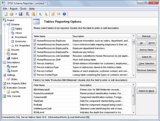Open the Tools menu

point(23,9)
